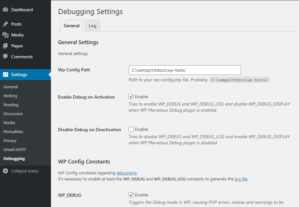
Task: Open Discussion settings in sidebar
Action: (13, 114)
